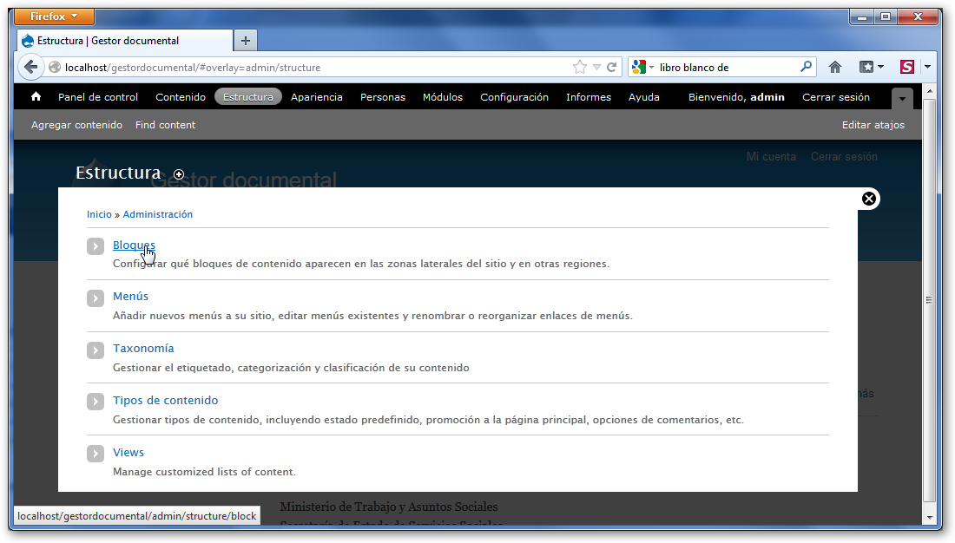Open the Firefox application menu dropdown

[x=55, y=16]
